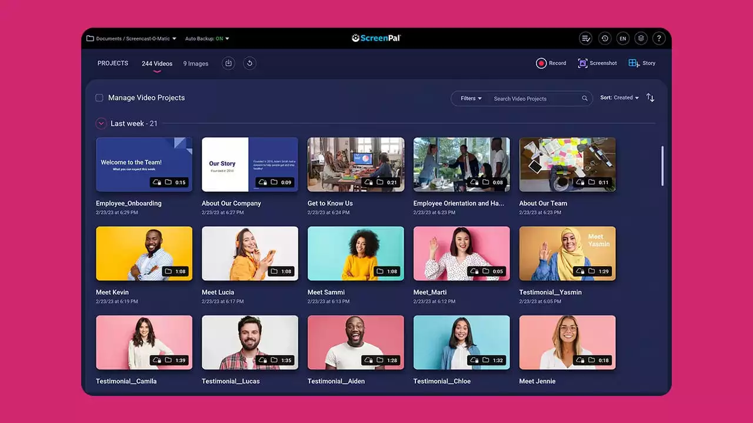
Task: Click the About Our Company title text
Action: click(x=231, y=203)
